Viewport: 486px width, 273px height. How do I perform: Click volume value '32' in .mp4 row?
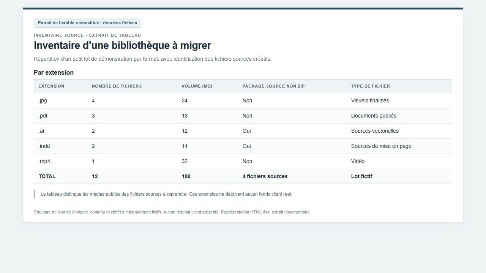tap(185, 161)
